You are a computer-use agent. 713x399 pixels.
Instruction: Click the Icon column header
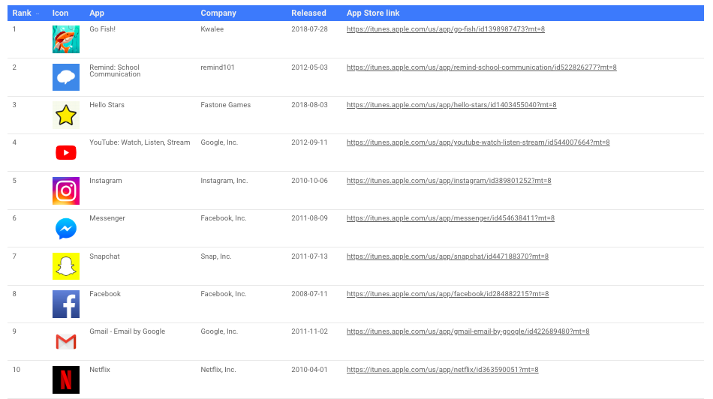61,13
